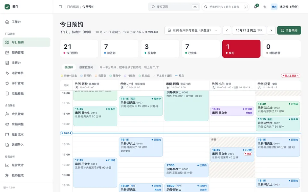Click the store icon in shop selector
Screen dimensions: 308x192
click(169, 30)
